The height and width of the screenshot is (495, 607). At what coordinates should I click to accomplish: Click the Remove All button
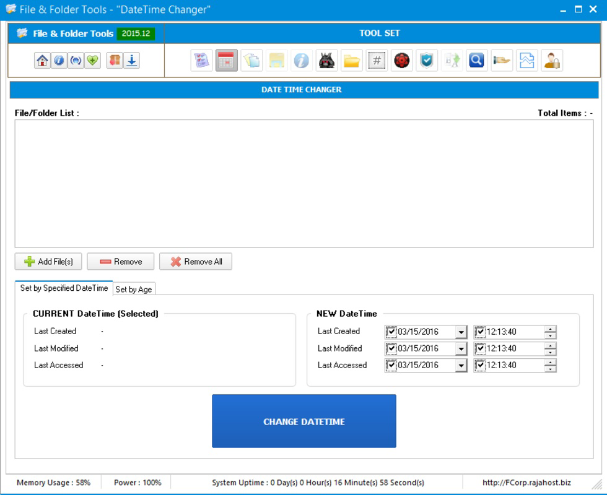pyautogui.click(x=196, y=261)
